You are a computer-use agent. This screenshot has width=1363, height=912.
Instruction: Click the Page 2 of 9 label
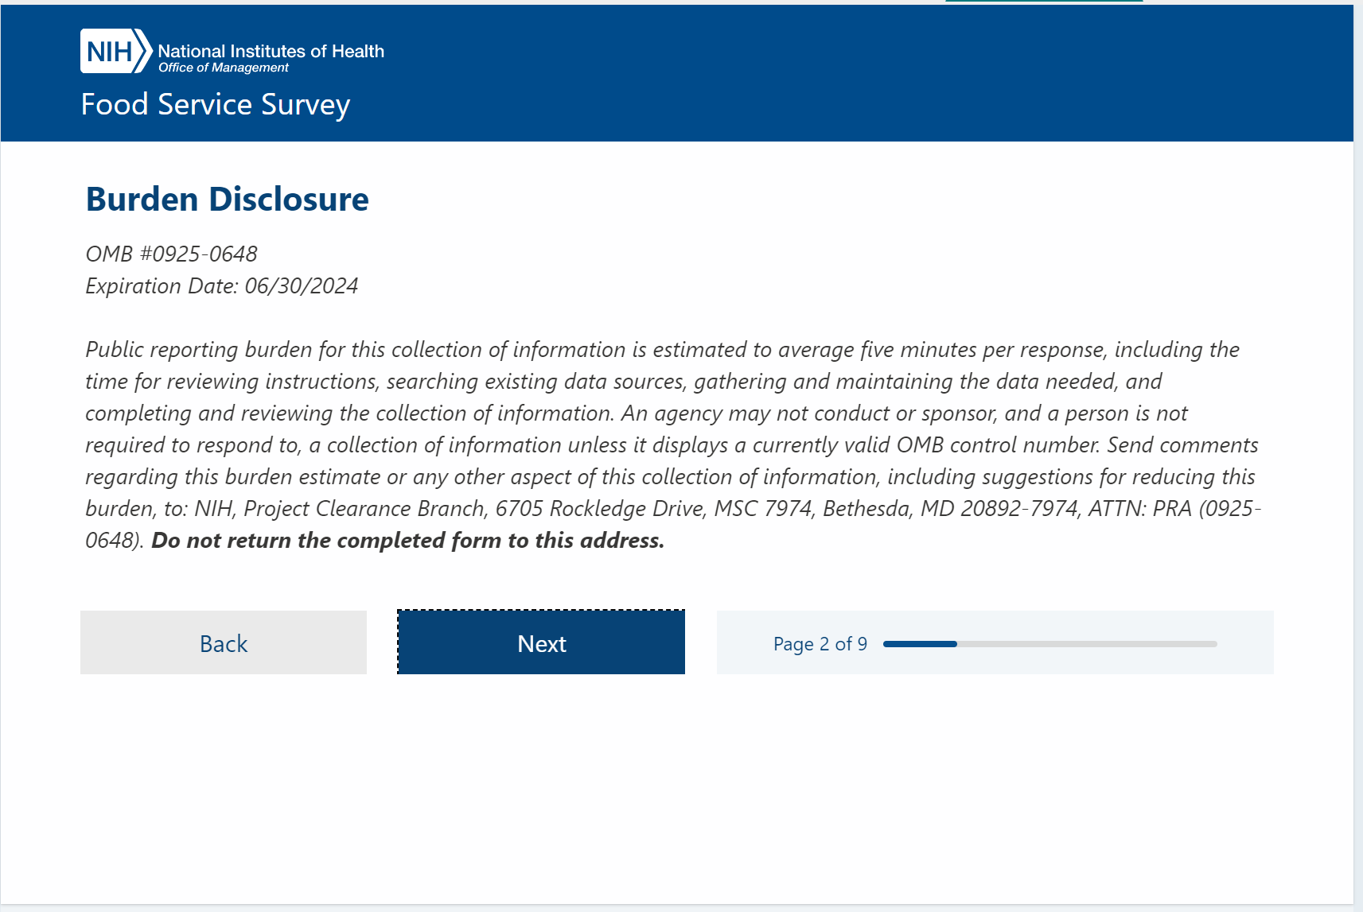click(x=820, y=644)
